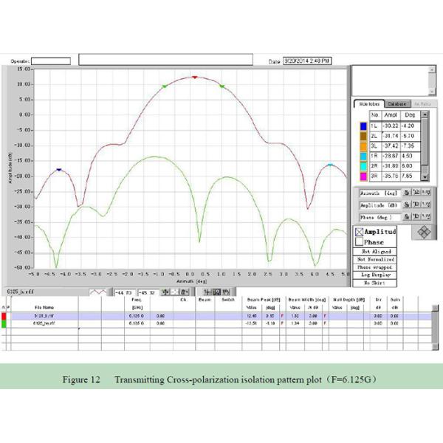
Task: Click the Phase axis lock icon
Action: [x=407, y=218]
